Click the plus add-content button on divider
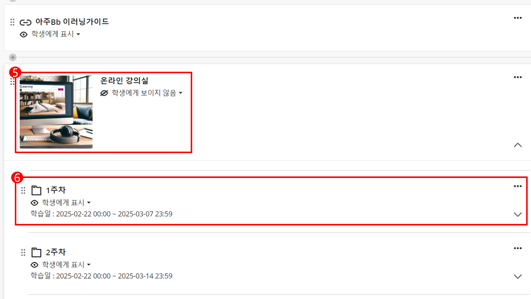This screenshot has height=299, width=531. click(13, 57)
